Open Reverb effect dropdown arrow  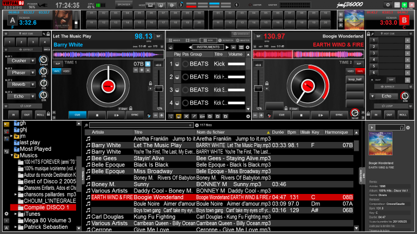point(33,84)
